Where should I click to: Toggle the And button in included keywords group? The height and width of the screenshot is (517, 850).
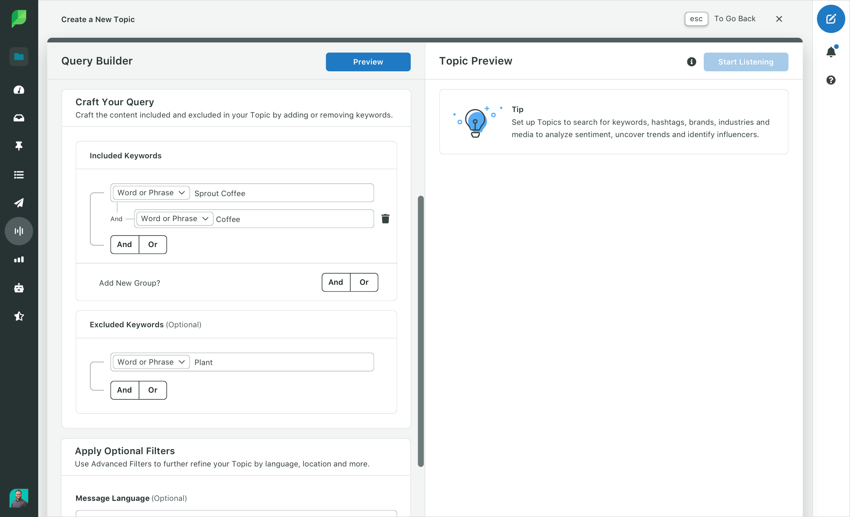[125, 244]
